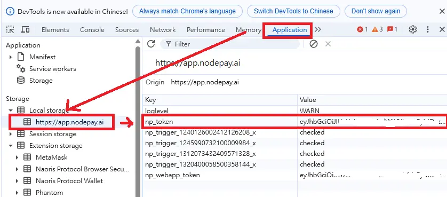447x197 pixels.
Task: Switch to the Elements tab
Action: pos(55,30)
